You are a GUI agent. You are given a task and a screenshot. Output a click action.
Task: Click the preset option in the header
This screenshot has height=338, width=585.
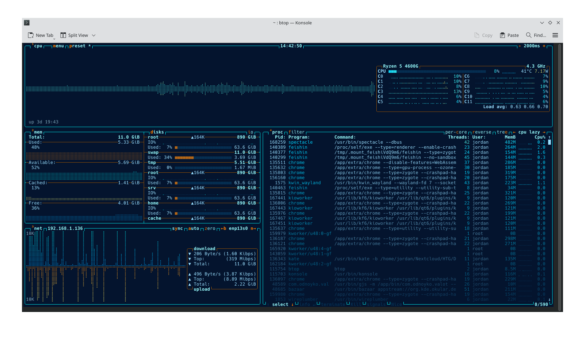point(77,46)
